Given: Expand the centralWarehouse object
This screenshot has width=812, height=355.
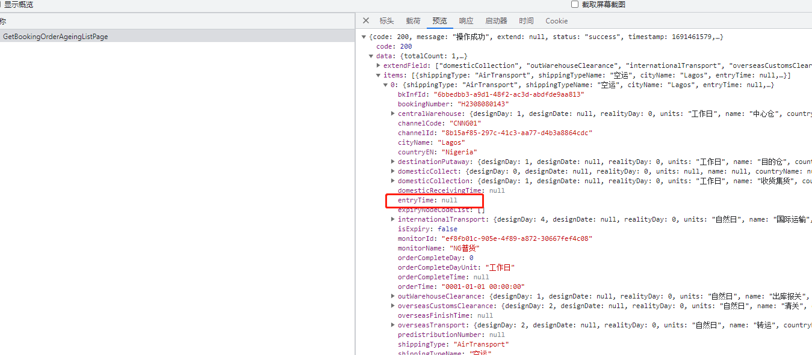Looking at the screenshot, I should pos(393,114).
